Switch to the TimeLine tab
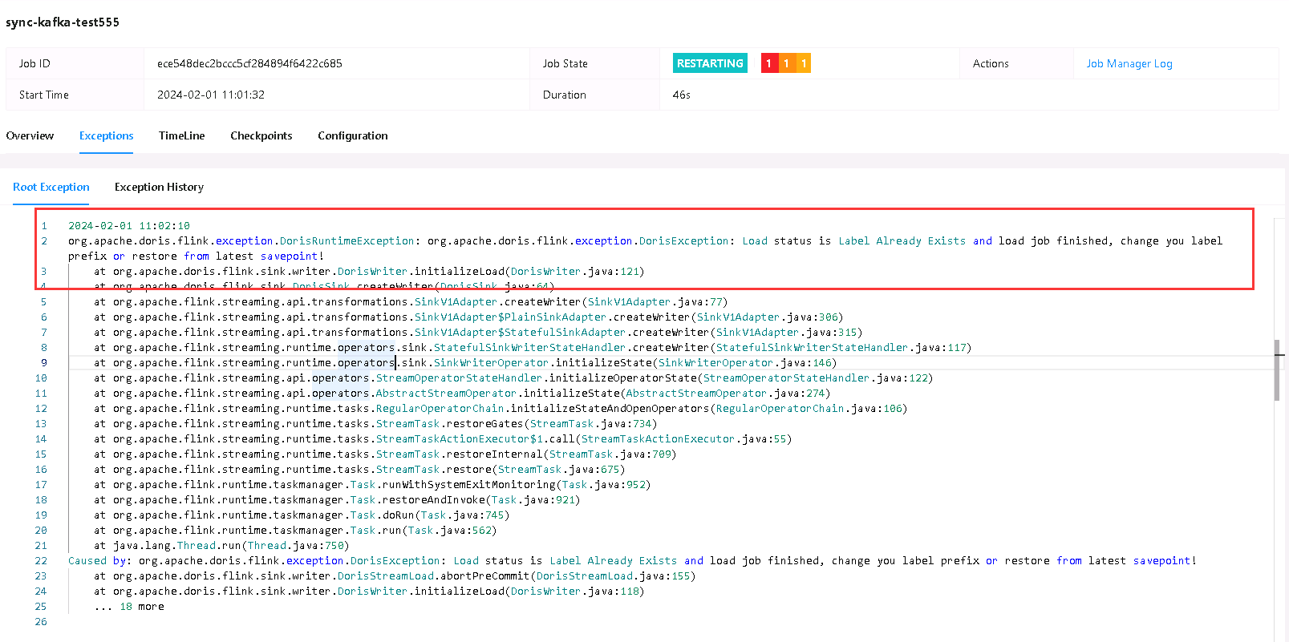 181,135
